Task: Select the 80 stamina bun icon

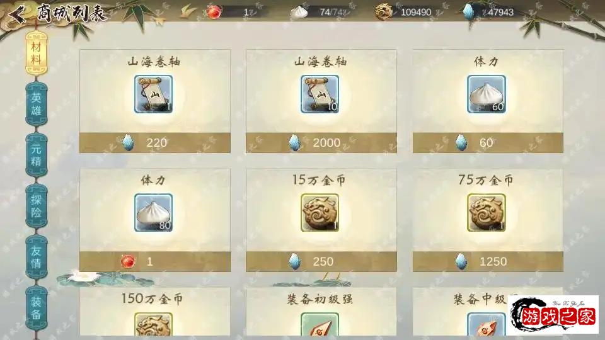Action: pyautogui.click(x=154, y=212)
